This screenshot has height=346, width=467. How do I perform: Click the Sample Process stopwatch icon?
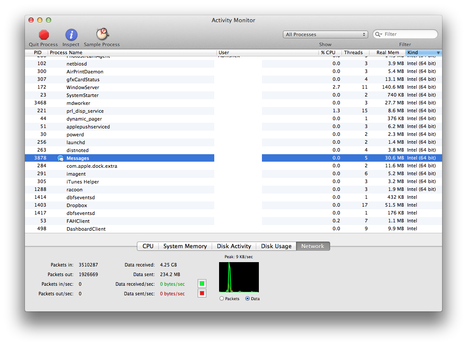(102, 34)
